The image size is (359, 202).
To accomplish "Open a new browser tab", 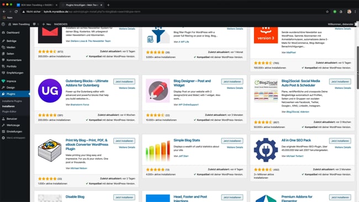I will coord(108,5).
